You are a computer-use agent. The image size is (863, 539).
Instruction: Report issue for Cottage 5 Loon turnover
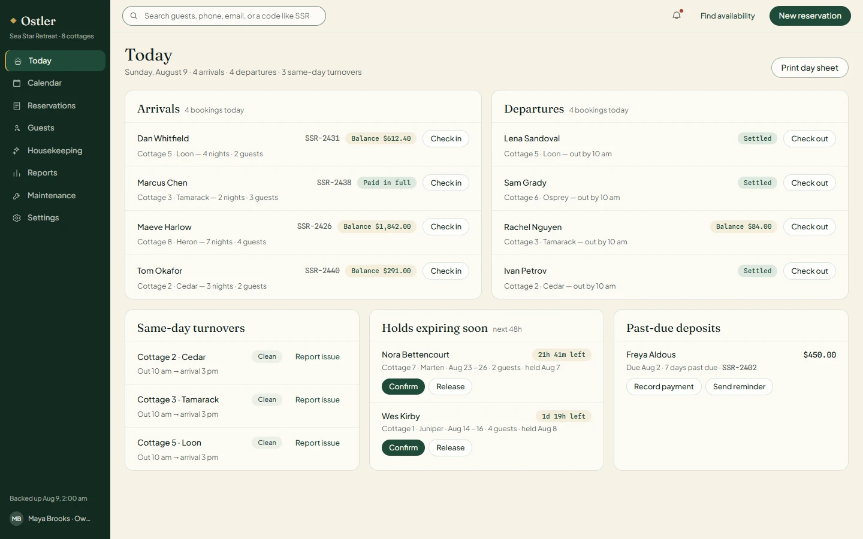[x=318, y=443]
